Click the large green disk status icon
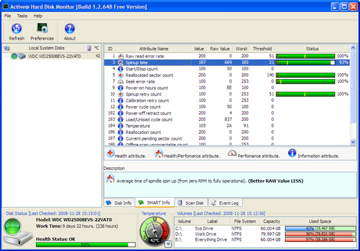Screen dimensions: 360x251 pos(12,226)
